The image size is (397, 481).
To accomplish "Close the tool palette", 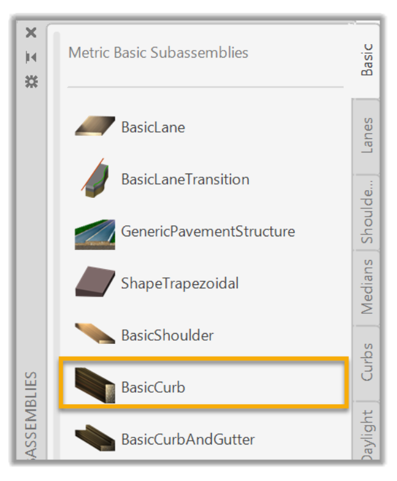I will (30, 33).
